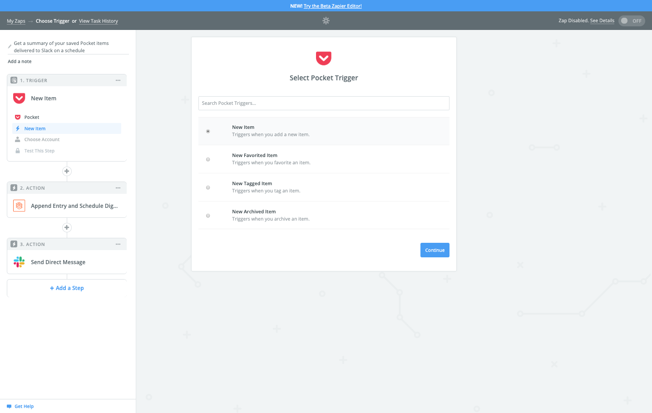Click Get Help link
The height and width of the screenshot is (413, 652).
(x=24, y=407)
